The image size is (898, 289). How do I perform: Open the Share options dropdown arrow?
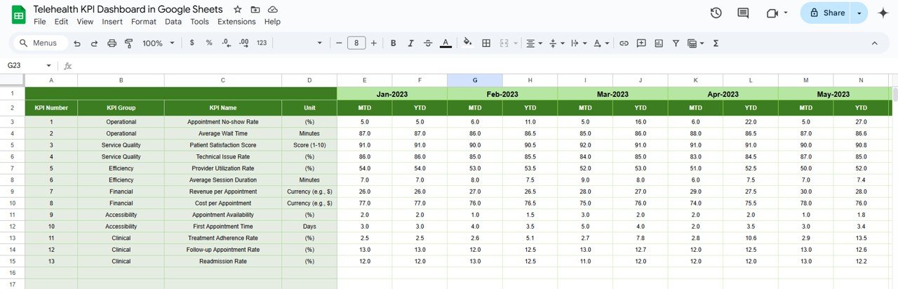(859, 13)
